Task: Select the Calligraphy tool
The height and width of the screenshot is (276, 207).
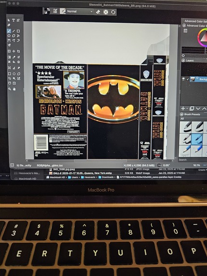Action: tap(9, 25)
